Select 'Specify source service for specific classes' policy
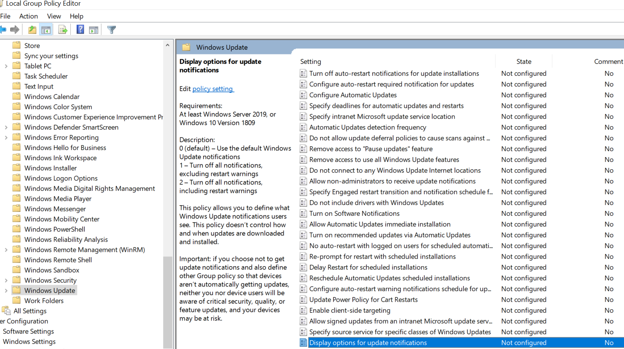Image resolution: width=624 pixels, height=349 pixels. coord(400,332)
